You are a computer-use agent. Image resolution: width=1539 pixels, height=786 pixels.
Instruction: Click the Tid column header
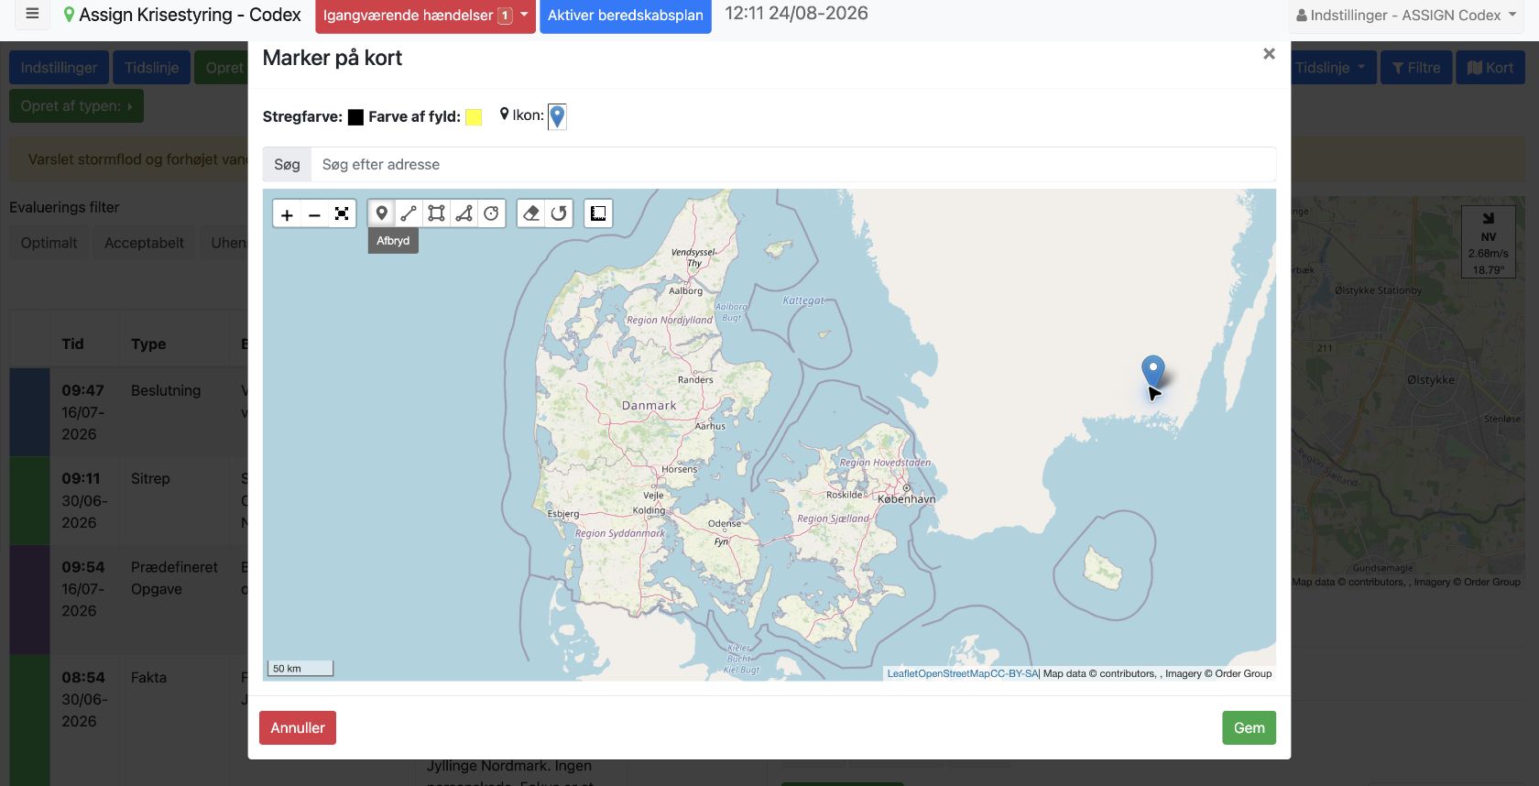(72, 344)
